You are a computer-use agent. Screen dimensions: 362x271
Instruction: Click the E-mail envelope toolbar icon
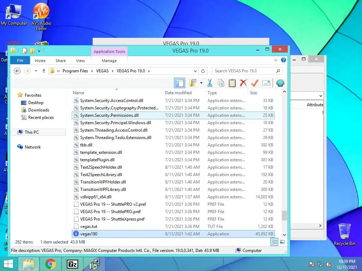(266, 83)
